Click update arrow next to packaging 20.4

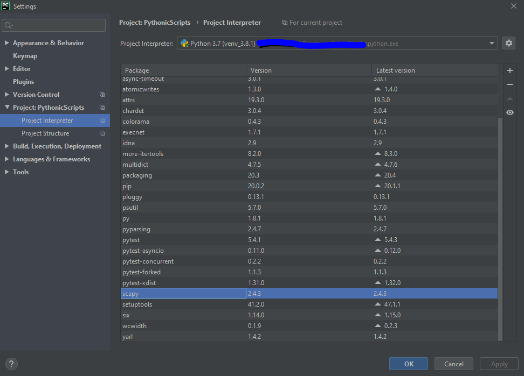tap(377, 175)
